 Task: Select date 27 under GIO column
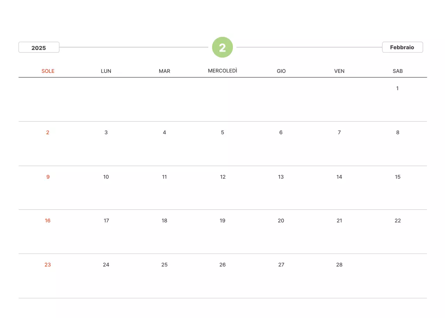click(x=281, y=265)
